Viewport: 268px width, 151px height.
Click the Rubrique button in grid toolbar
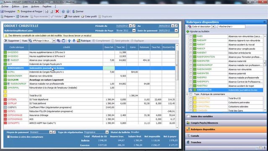[84, 41]
